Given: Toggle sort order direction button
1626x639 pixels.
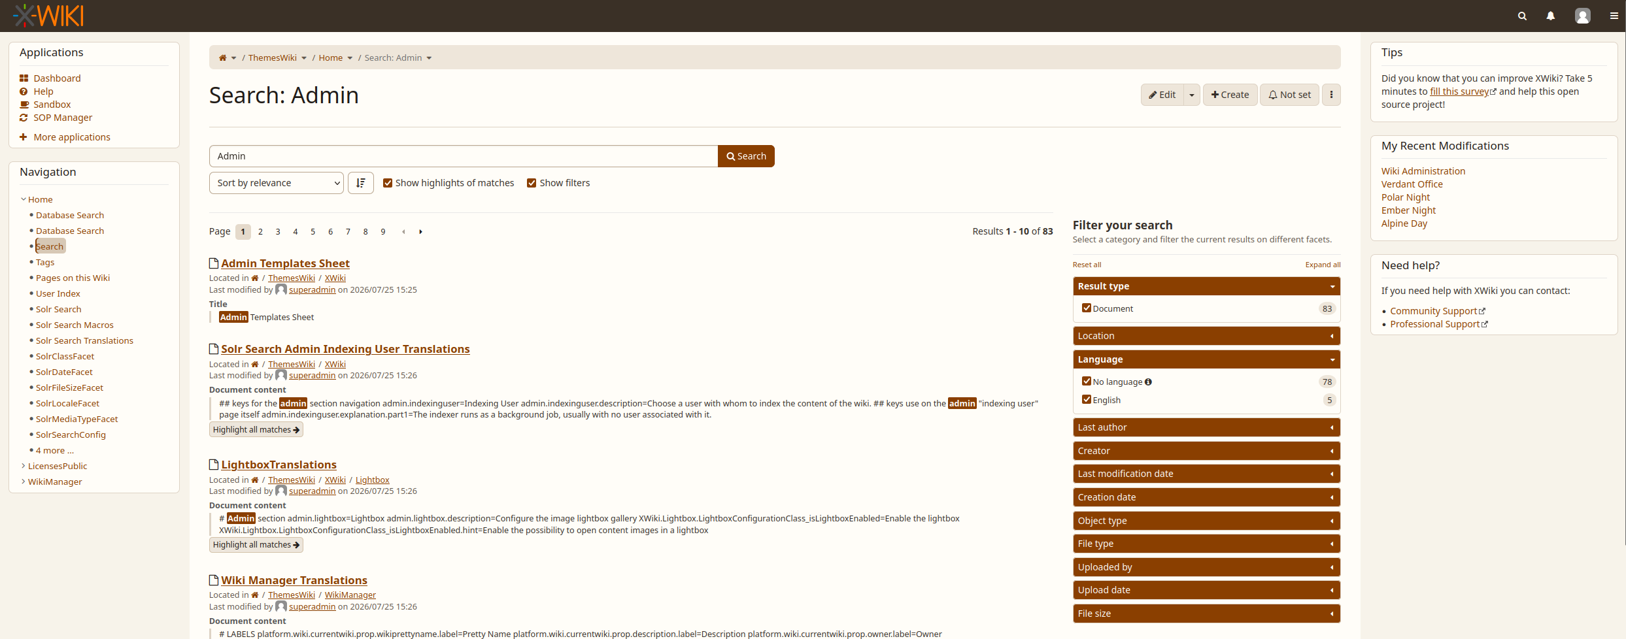Looking at the screenshot, I should pos(361,183).
